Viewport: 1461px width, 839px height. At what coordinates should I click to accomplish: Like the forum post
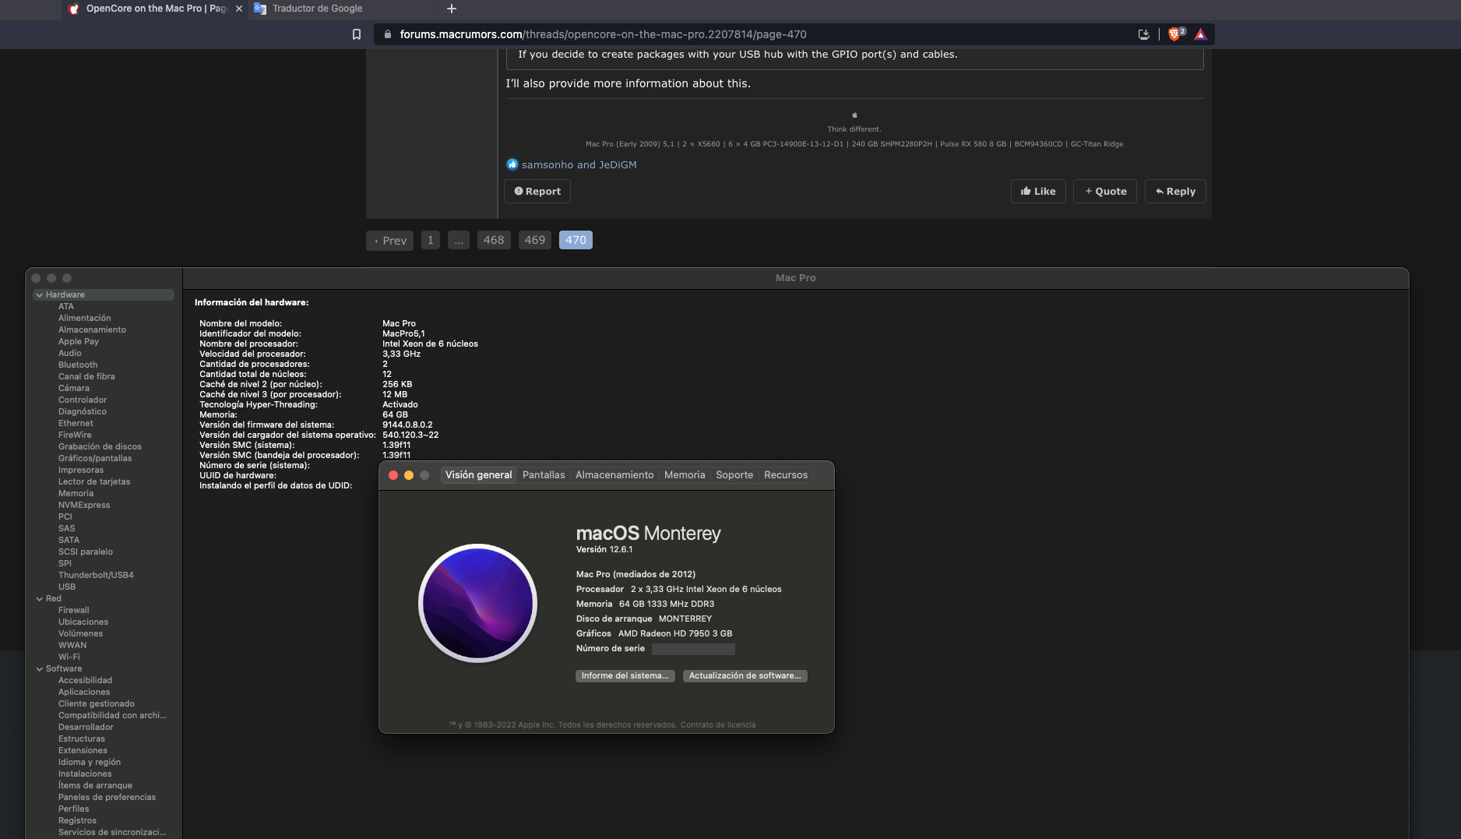pos(1037,192)
